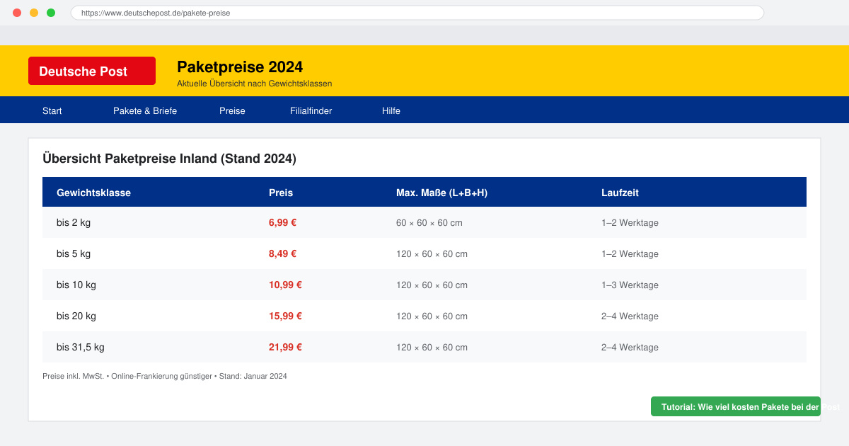This screenshot has width=849, height=446.
Task: Click the subtitle 'Aktuelle Übersicht nach Gewichtsklassen'
Action: 254,84
